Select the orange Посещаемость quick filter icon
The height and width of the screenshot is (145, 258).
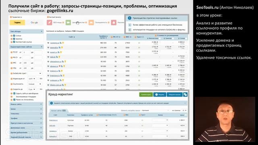click(x=91, y=23)
